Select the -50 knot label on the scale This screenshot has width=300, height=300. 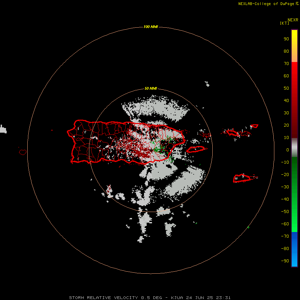pyautogui.click(x=285, y=212)
